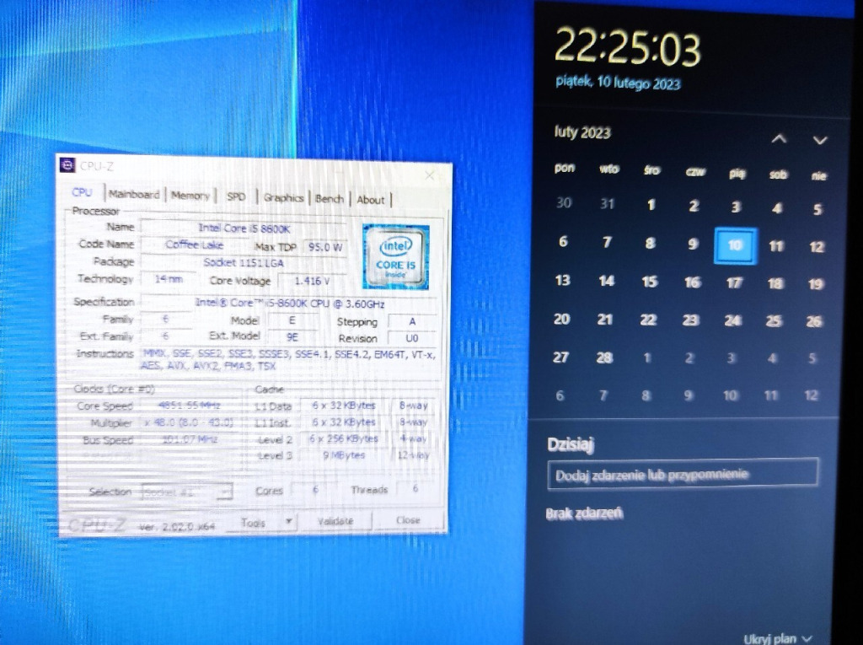The height and width of the screenshot is (645, 863).
Task: Click the Package value Socket 1151 LGA
Action: pos(244,263)
